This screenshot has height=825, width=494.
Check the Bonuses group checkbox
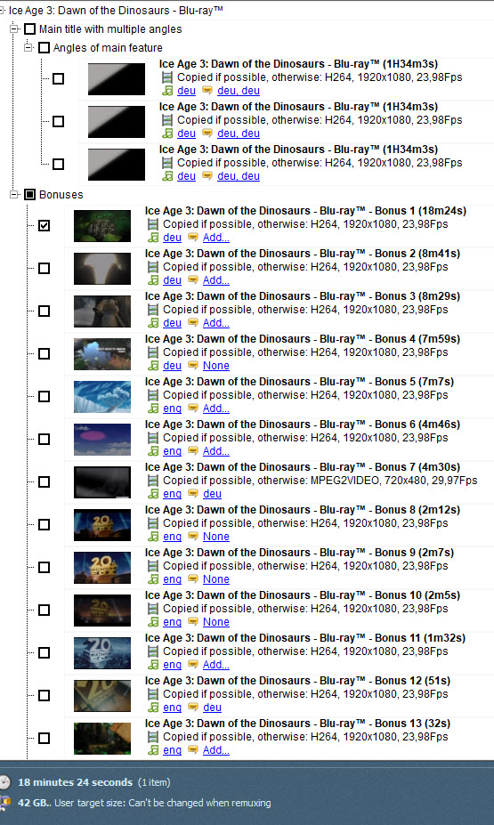pyautogui.click(x=30, y=195)
